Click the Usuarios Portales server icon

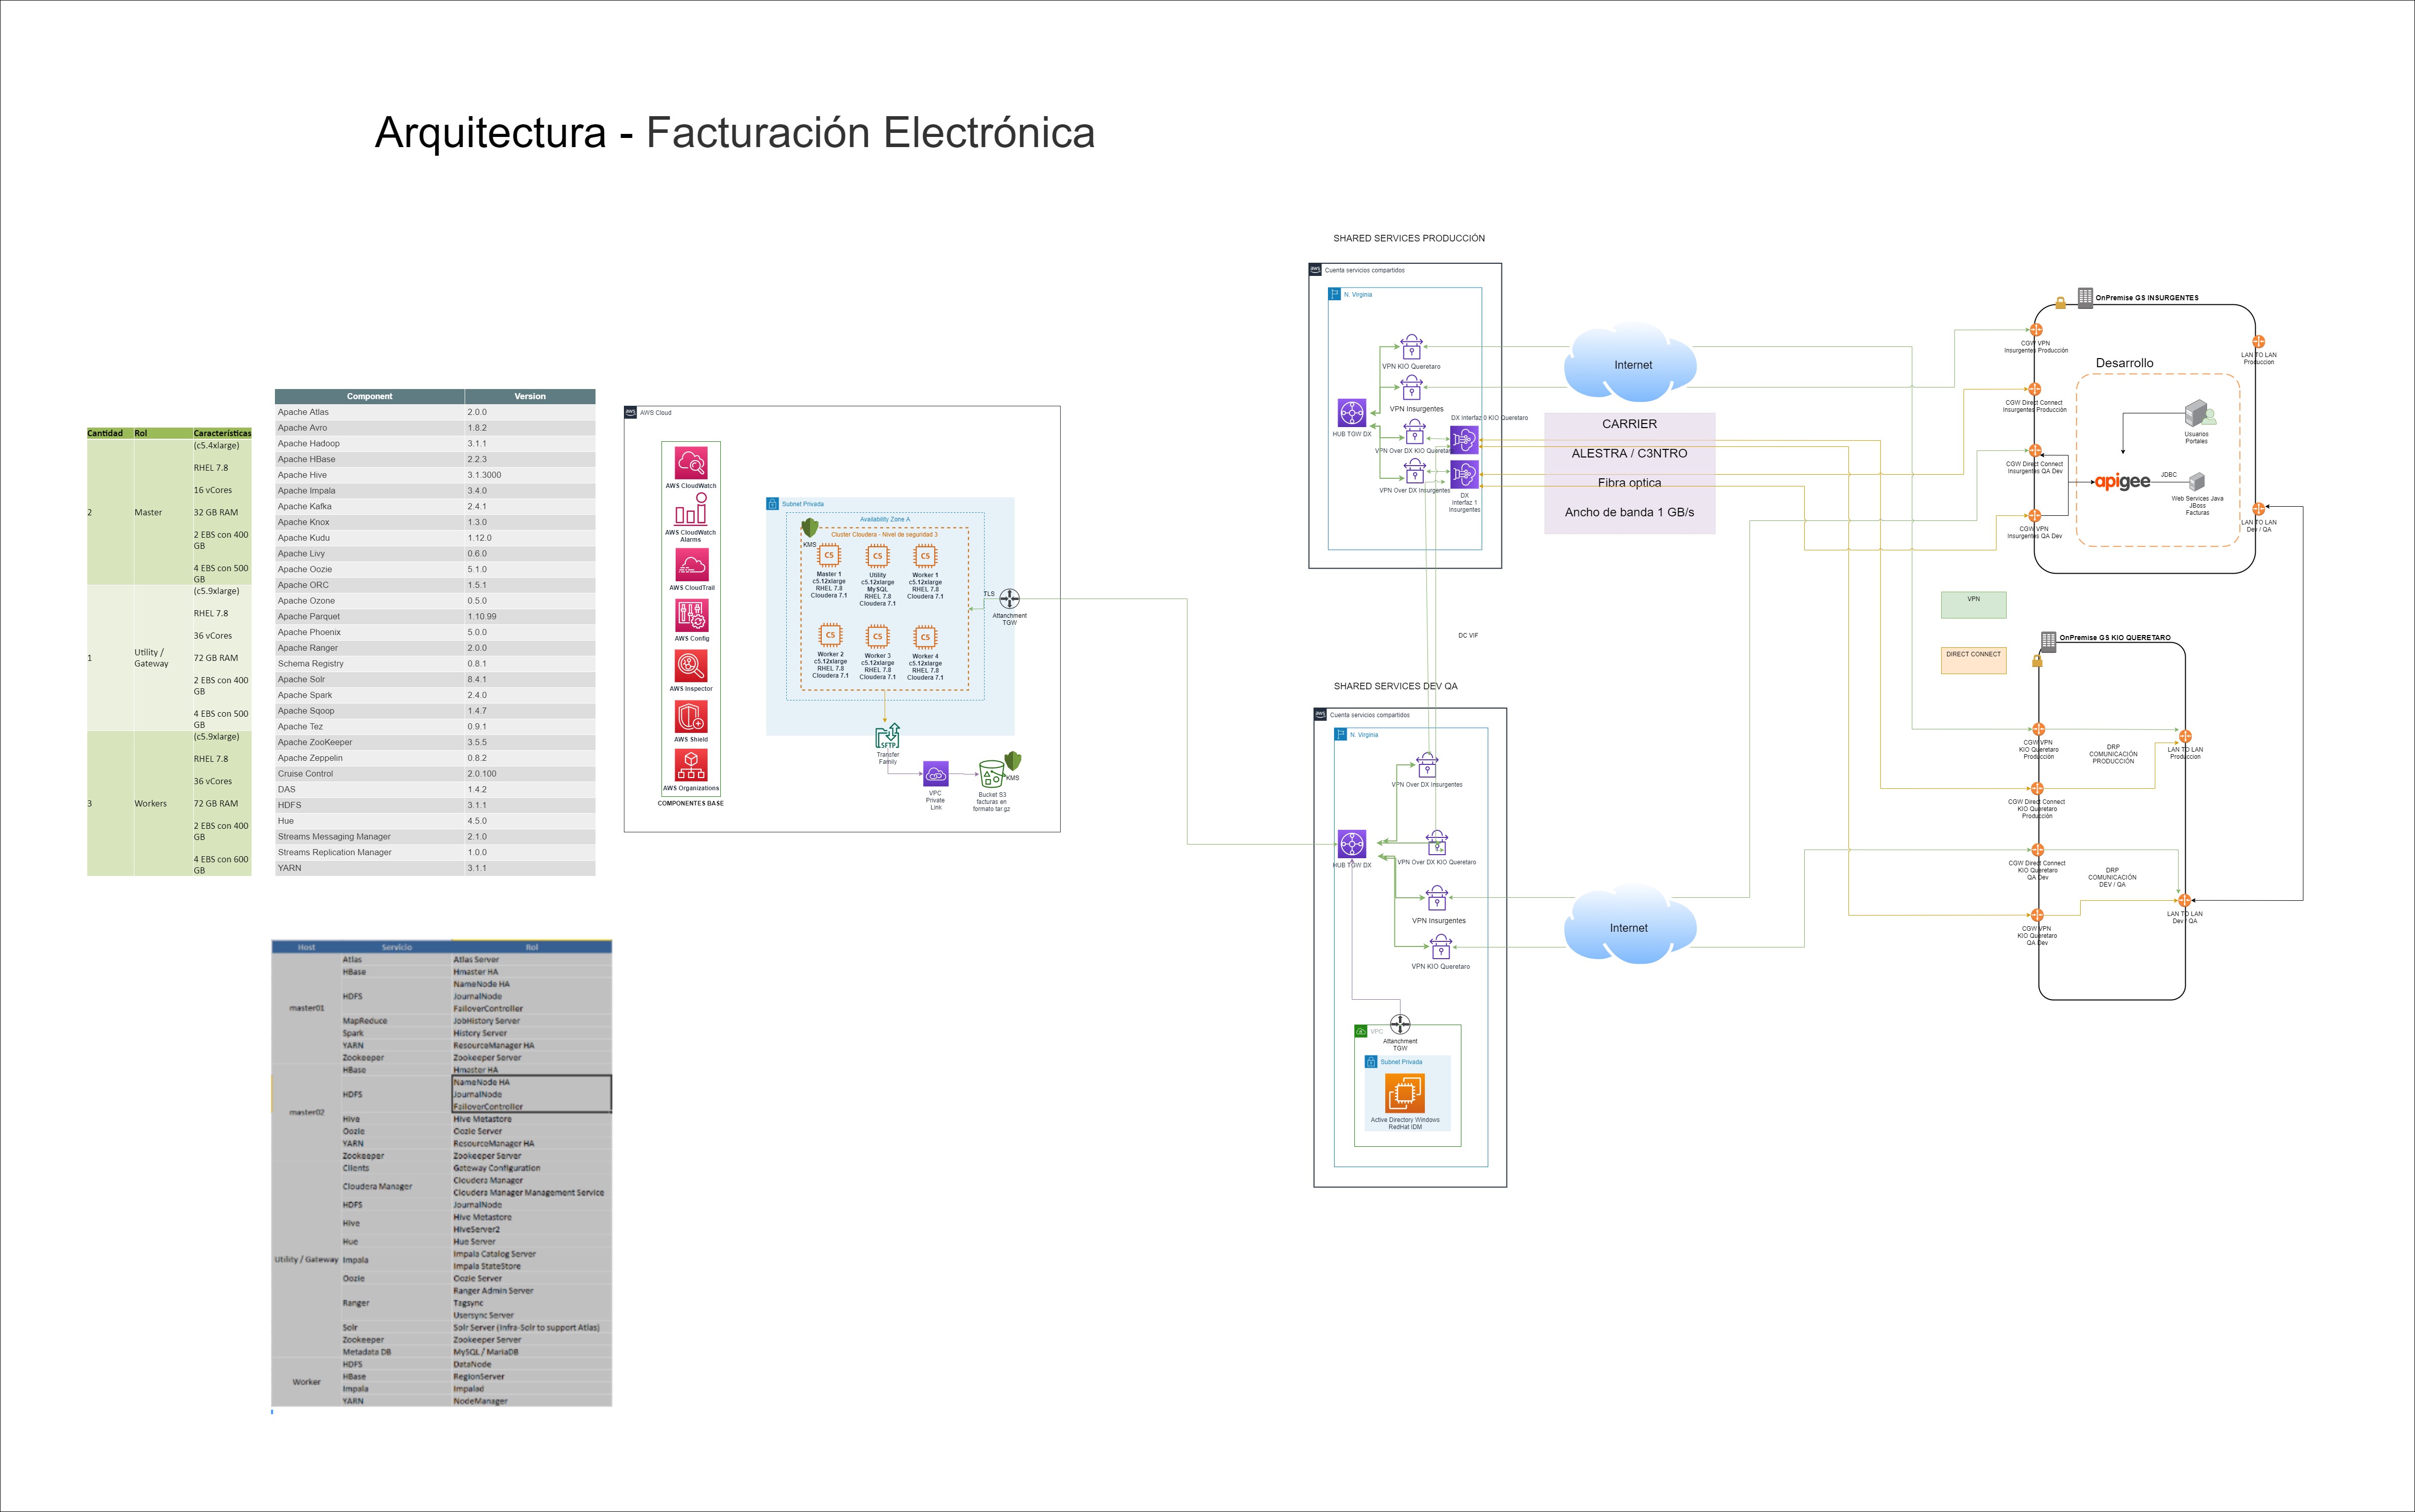(2197, 414)
